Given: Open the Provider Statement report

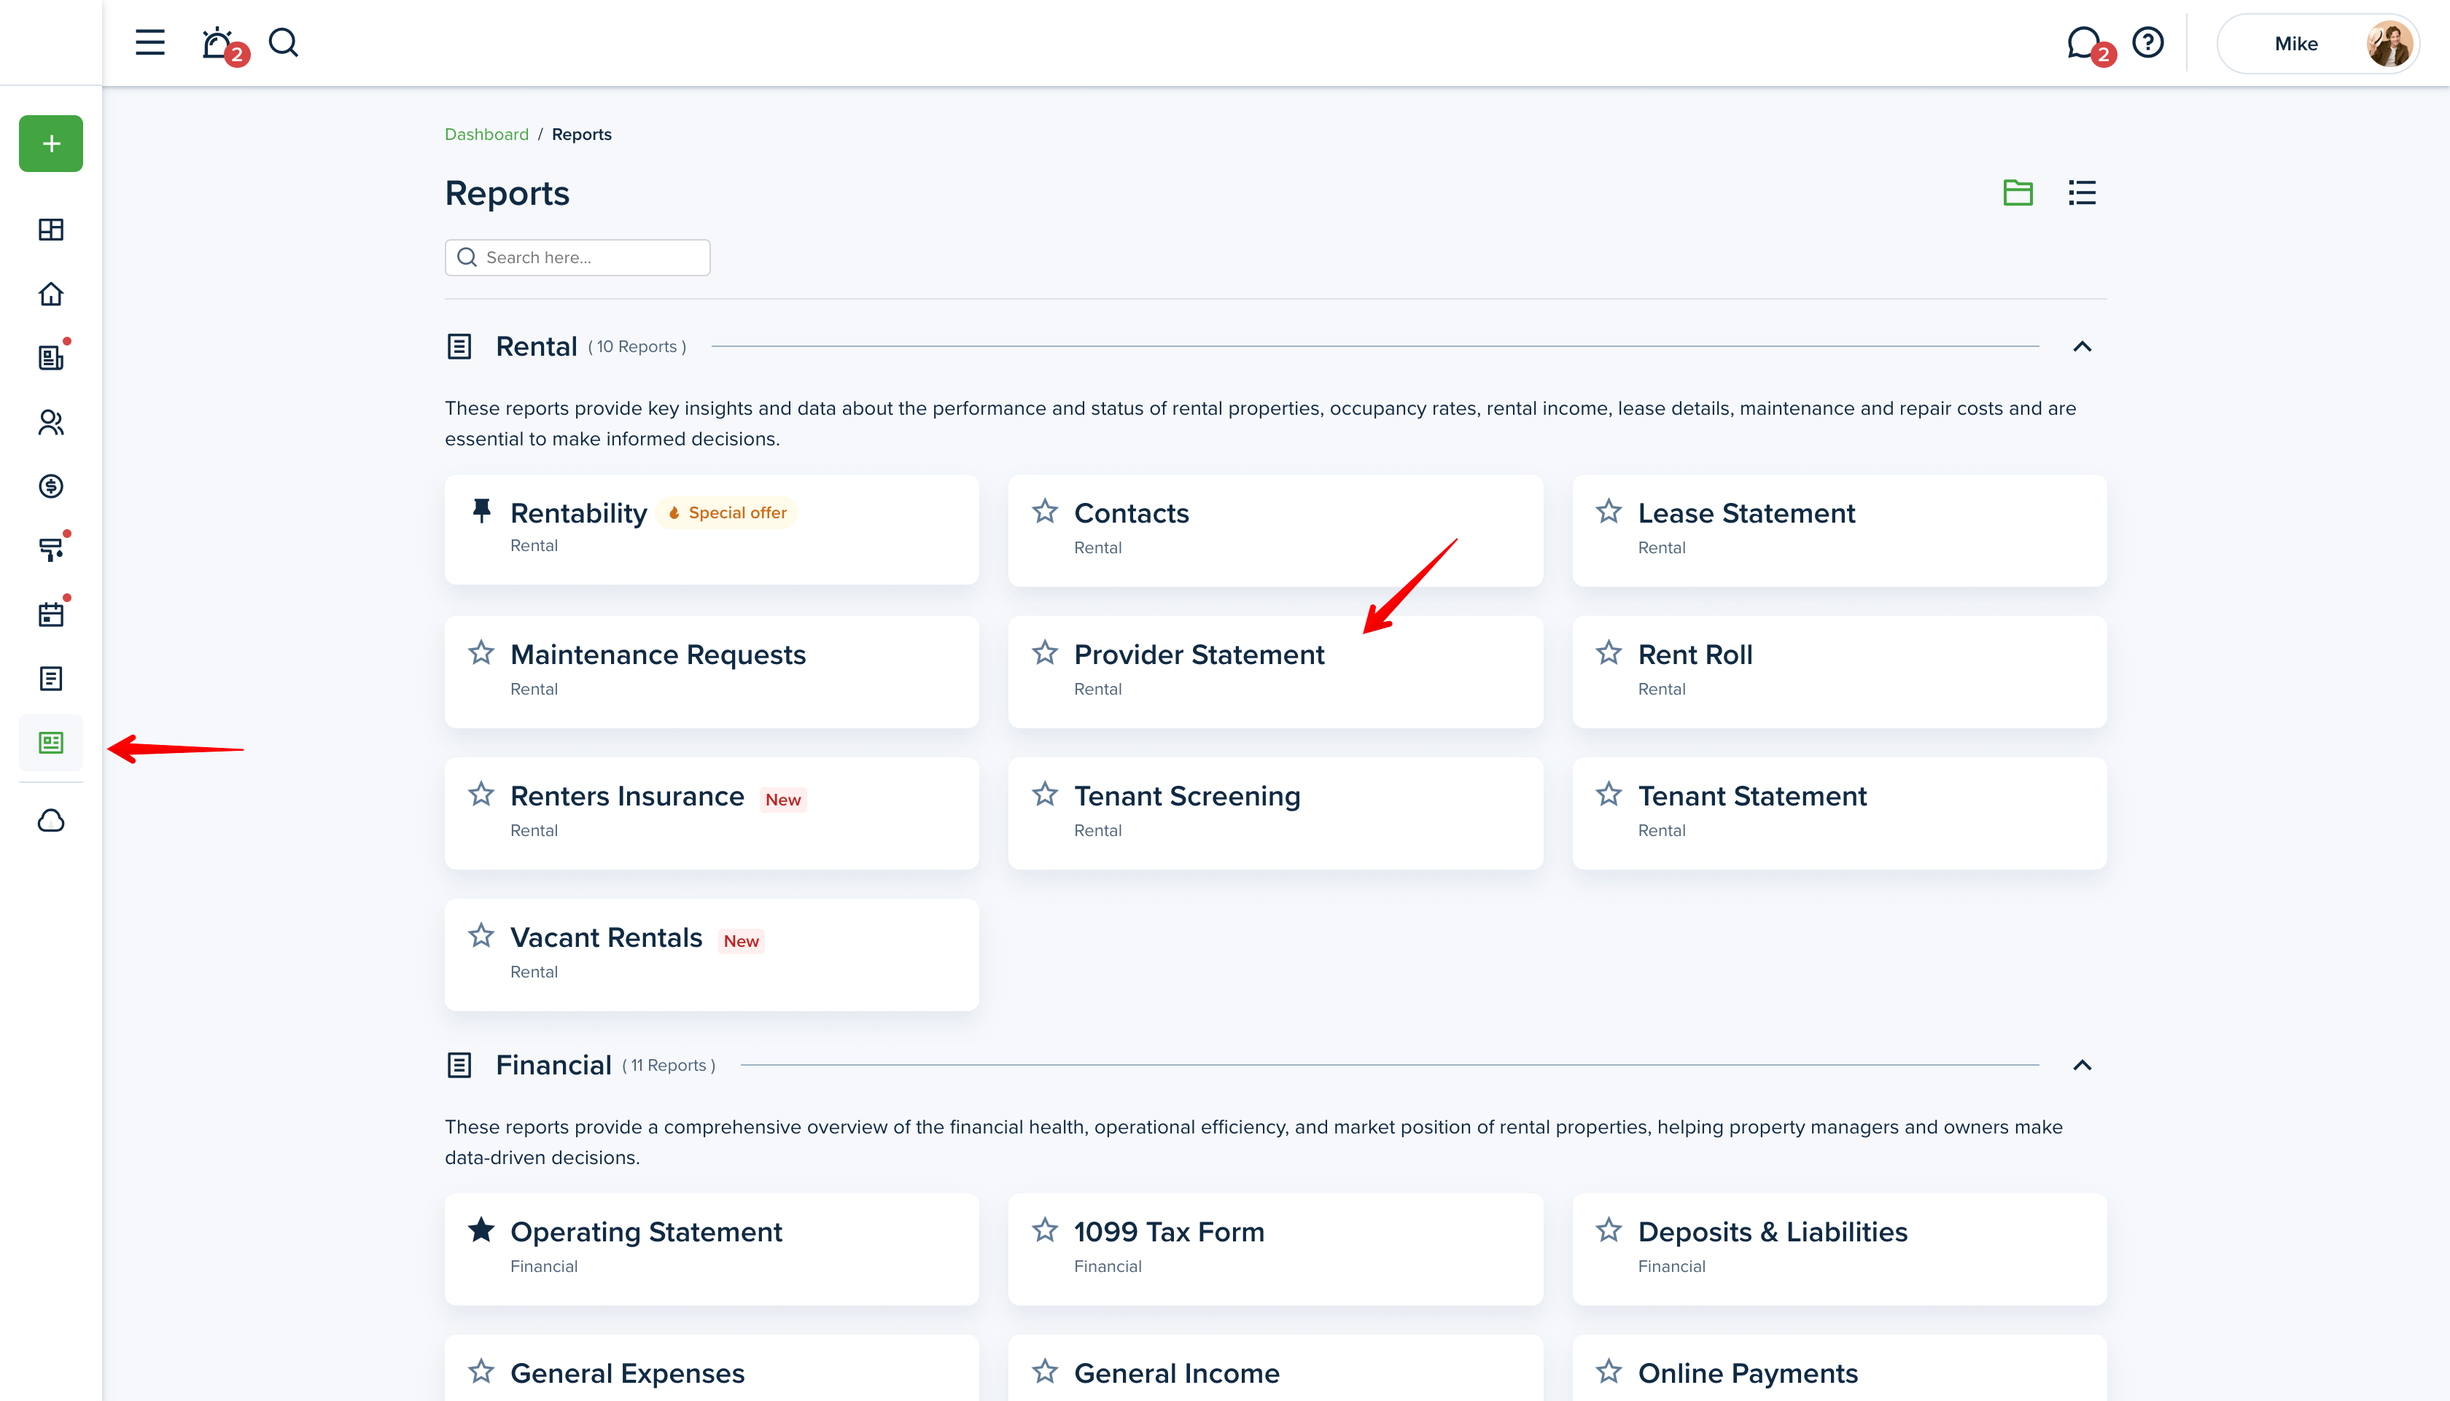Looking at the screenshot, I should click(1276, 671).
